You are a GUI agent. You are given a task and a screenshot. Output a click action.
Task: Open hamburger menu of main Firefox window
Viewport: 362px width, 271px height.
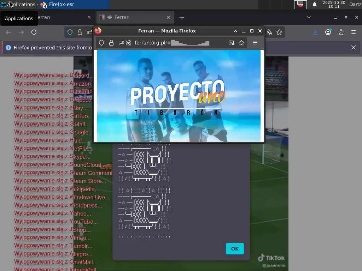tap(354, 32)
